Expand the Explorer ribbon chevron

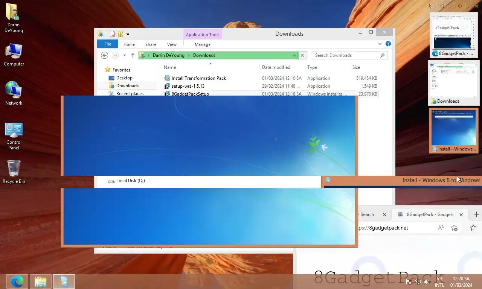point(380,44)
